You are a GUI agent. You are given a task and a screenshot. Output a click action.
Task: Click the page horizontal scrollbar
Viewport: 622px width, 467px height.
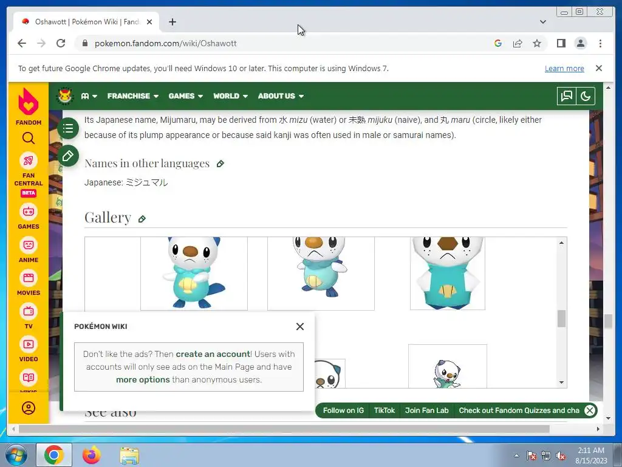[x=284, y=429]
